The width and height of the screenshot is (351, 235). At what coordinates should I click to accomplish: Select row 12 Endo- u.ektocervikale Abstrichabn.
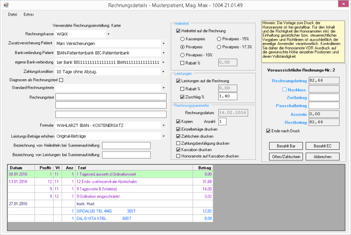coord(110,182)
